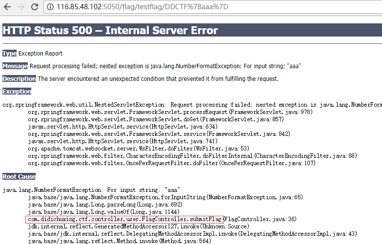
Task: Click the Description label
Action: [x=19, y=78]
